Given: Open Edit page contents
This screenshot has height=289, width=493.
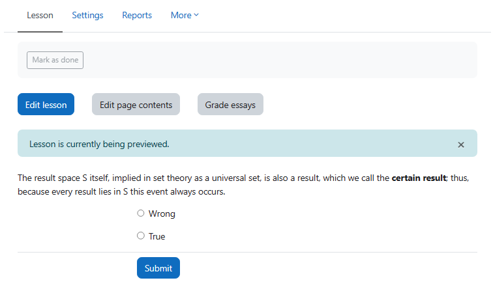Looking at the screenshot, I should pyautogui.click(x=136, y=105).
